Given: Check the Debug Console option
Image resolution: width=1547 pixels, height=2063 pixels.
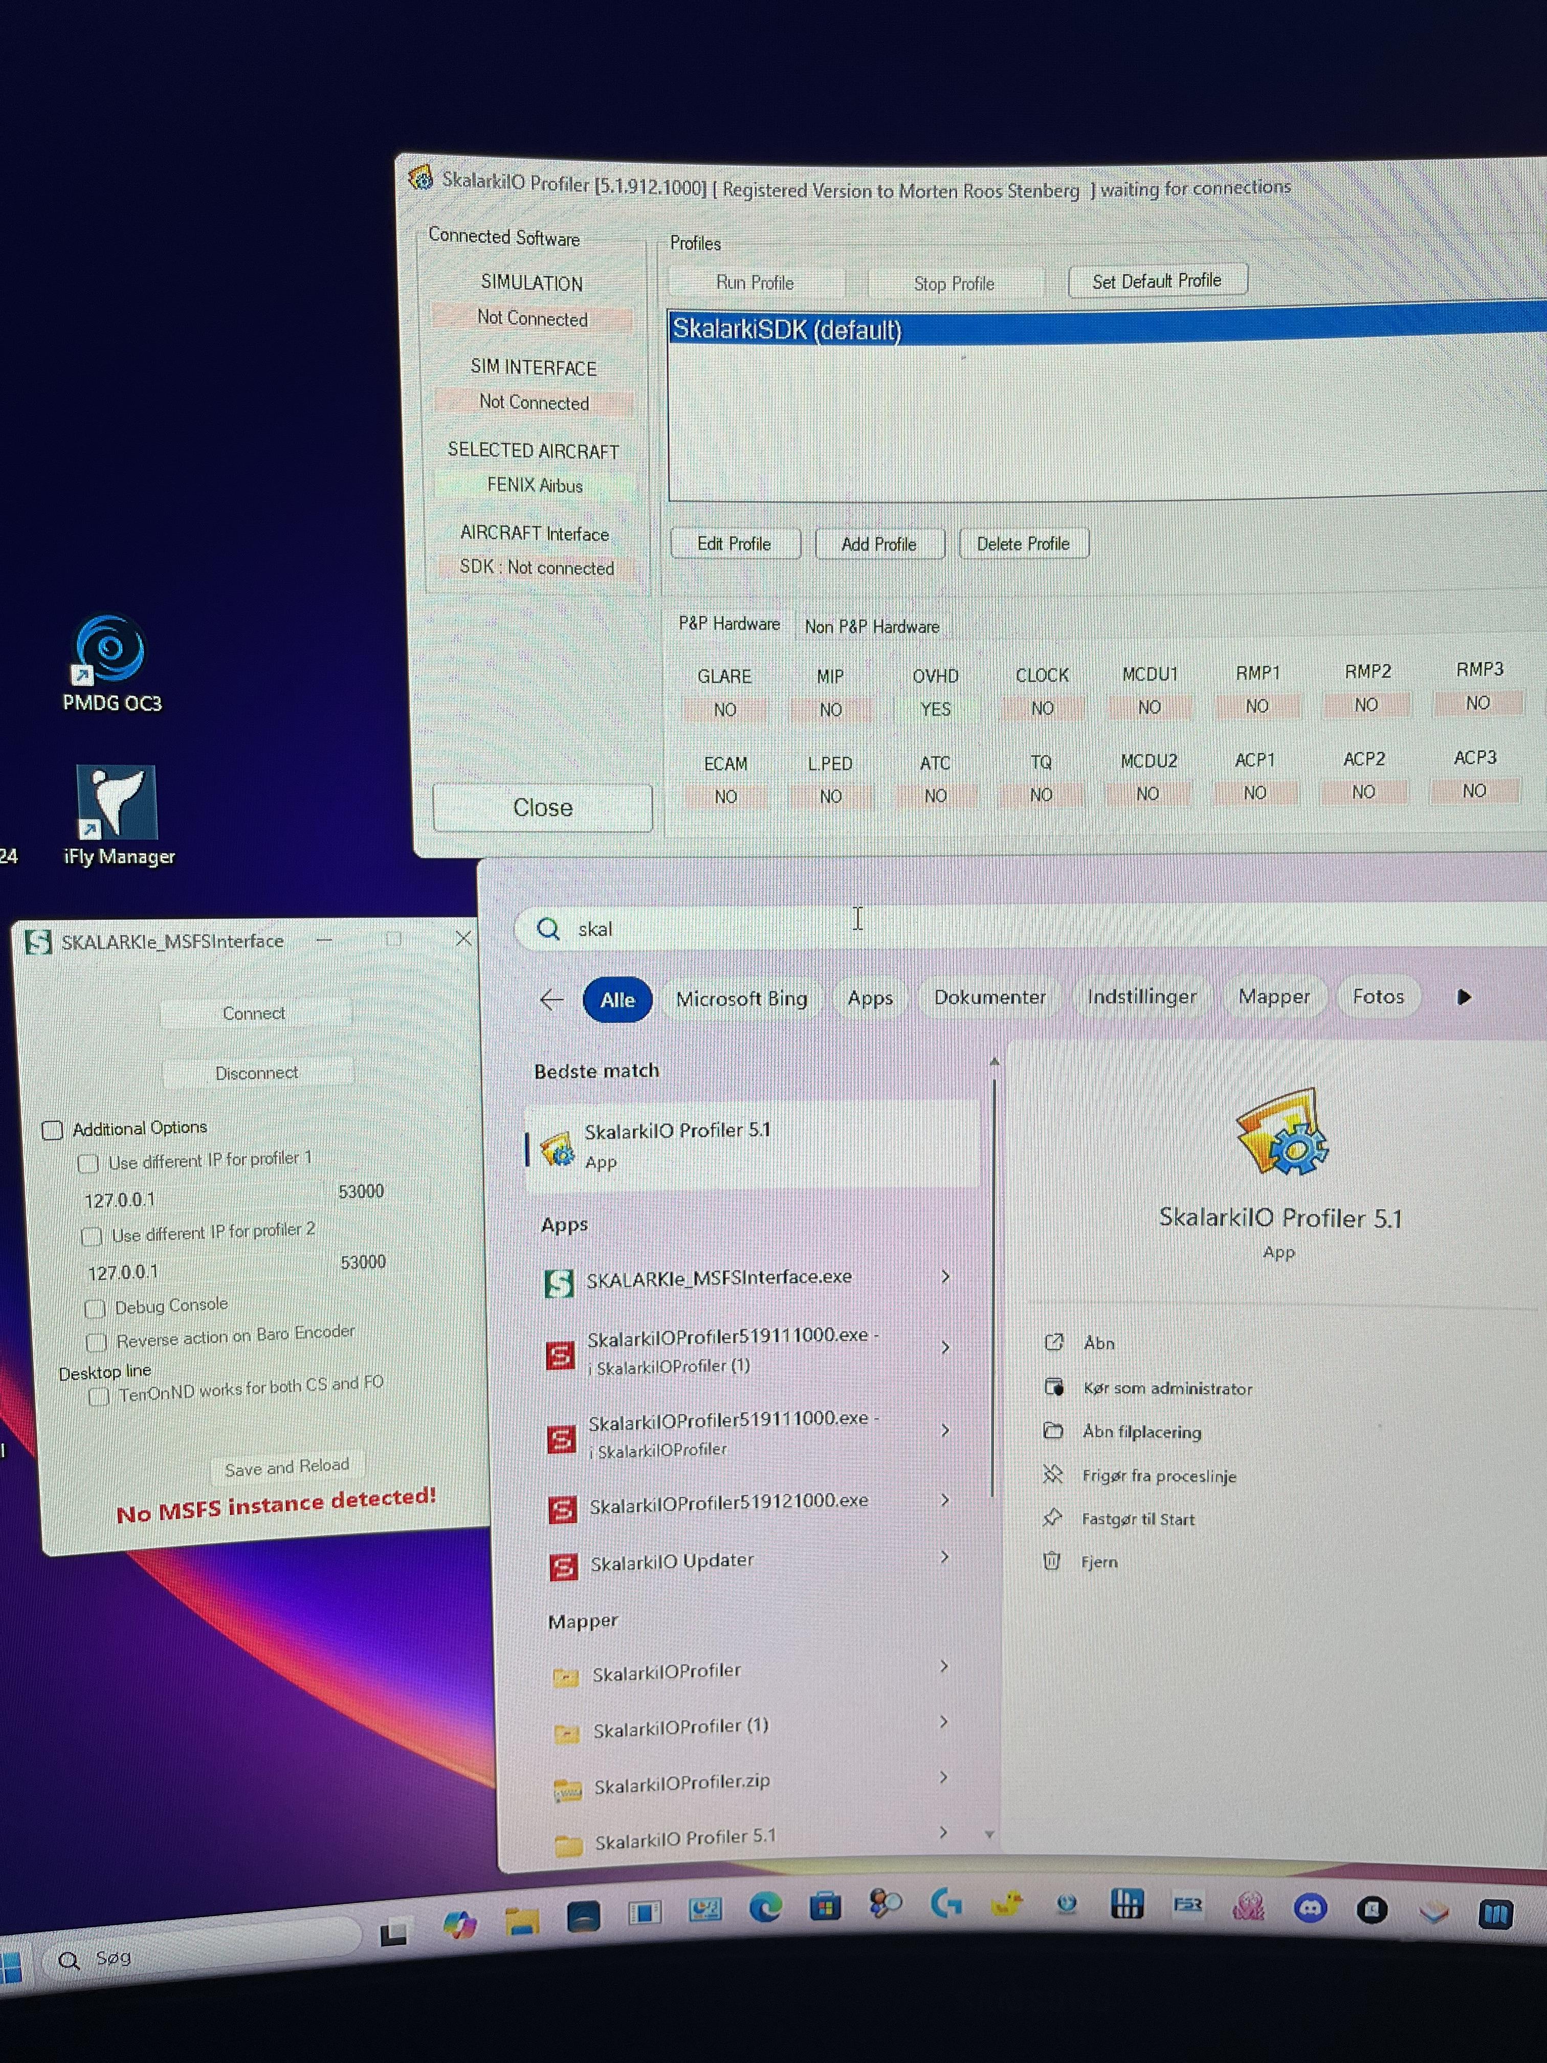Looking at the screenshot, I should 94,1308.
